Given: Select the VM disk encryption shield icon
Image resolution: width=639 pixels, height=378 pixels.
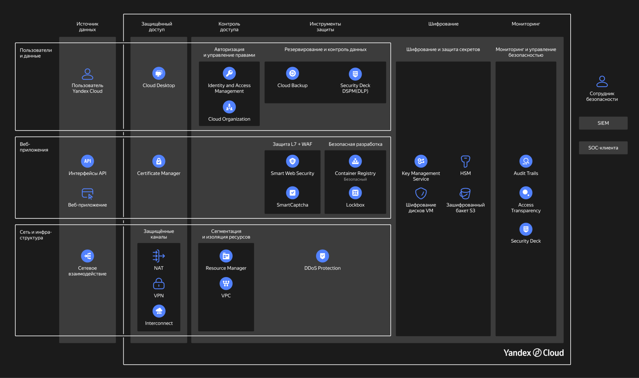Looking at the screenshot, I should click(x=421, y=193).
